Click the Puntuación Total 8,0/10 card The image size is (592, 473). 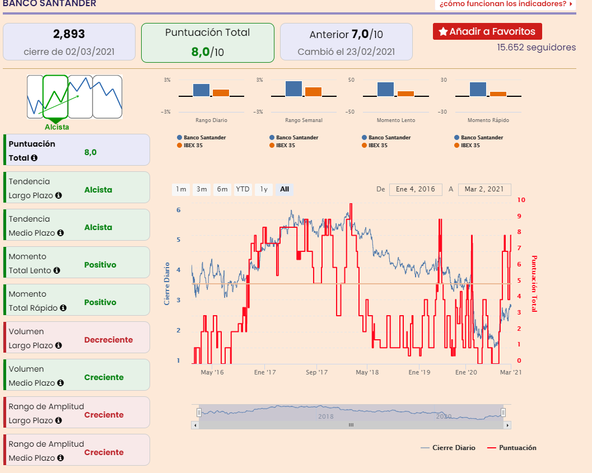point(208,43)
